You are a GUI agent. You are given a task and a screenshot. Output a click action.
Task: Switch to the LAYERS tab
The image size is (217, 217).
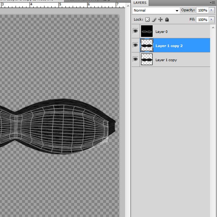pos(140,3)
